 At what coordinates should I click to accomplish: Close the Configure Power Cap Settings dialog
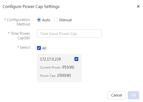tap(138, 6)
